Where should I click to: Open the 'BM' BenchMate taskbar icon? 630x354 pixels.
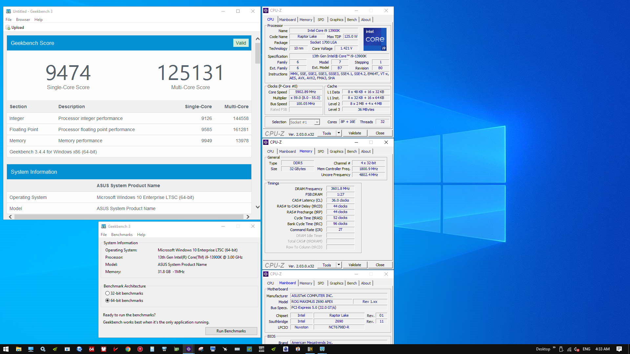pos(310,349)
